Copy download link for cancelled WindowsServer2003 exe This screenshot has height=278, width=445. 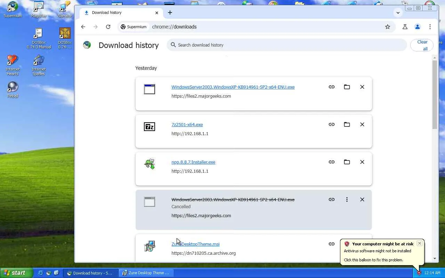coord(332,199)
